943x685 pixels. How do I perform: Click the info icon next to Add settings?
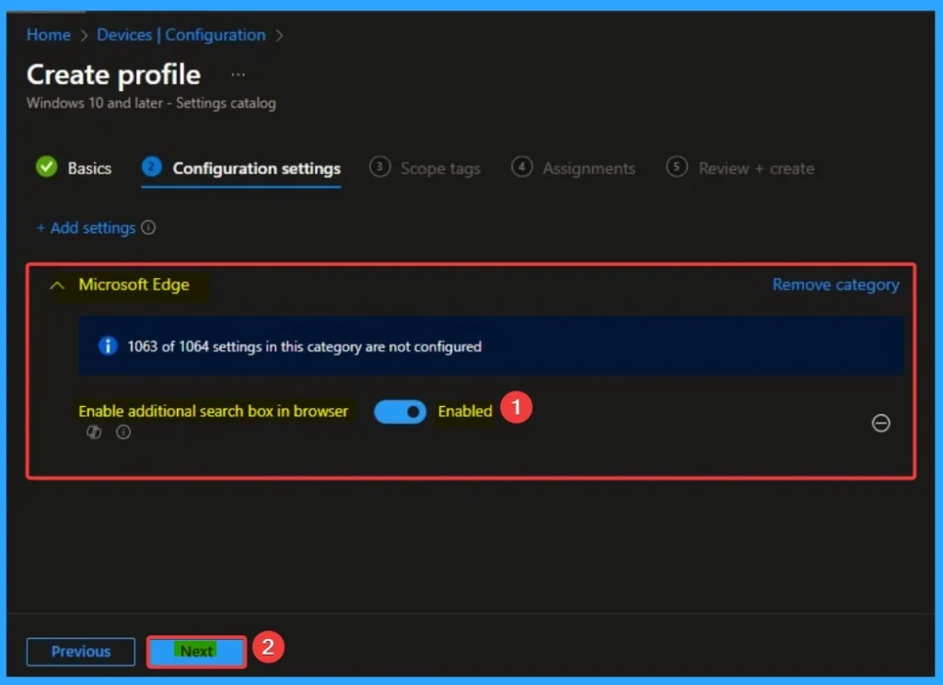click(148, 227)
